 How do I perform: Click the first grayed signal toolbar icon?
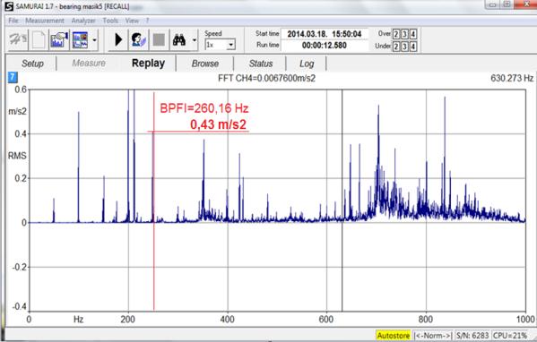pos(18,40)
